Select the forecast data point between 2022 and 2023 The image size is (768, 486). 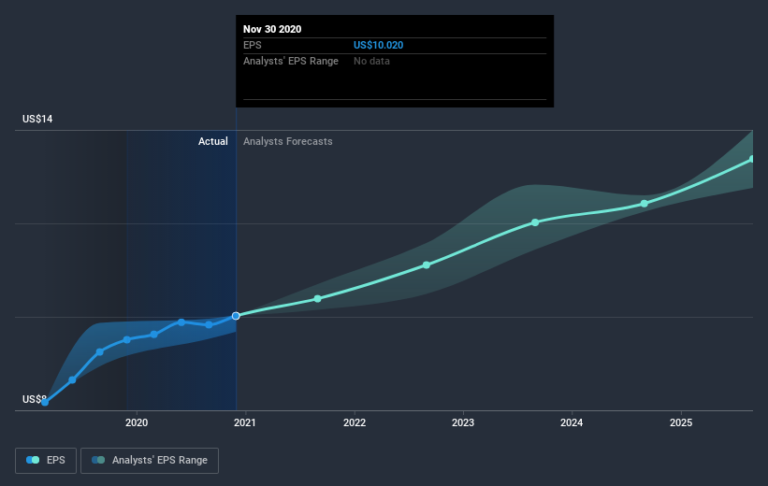coord(427,264)
